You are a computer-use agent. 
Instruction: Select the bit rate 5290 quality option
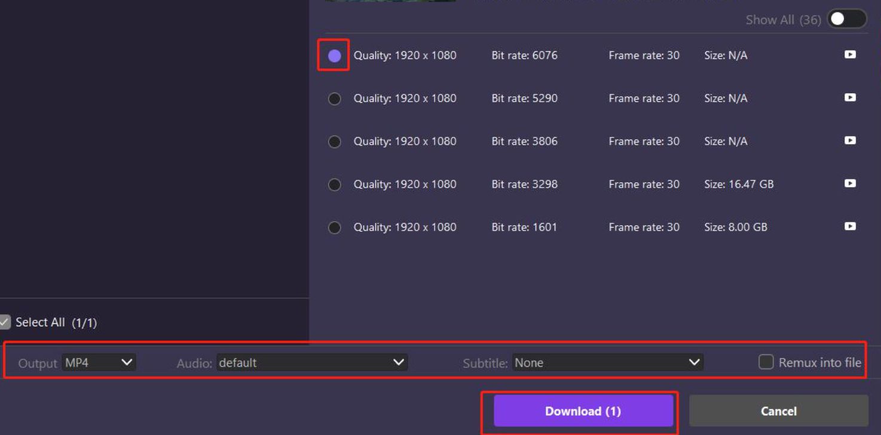click(x=335, y=99)
